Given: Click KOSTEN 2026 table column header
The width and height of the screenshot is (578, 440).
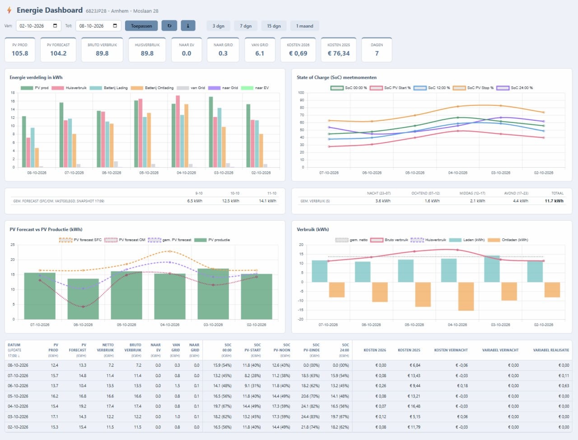Looking at the screenshot, I should pyautogui.click(x=375, y=350).
